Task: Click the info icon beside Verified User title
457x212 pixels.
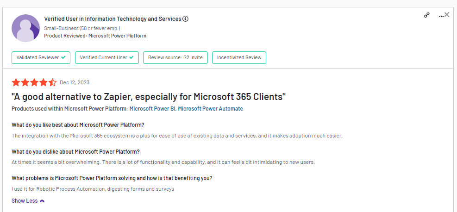Action: tap(185, 19)
